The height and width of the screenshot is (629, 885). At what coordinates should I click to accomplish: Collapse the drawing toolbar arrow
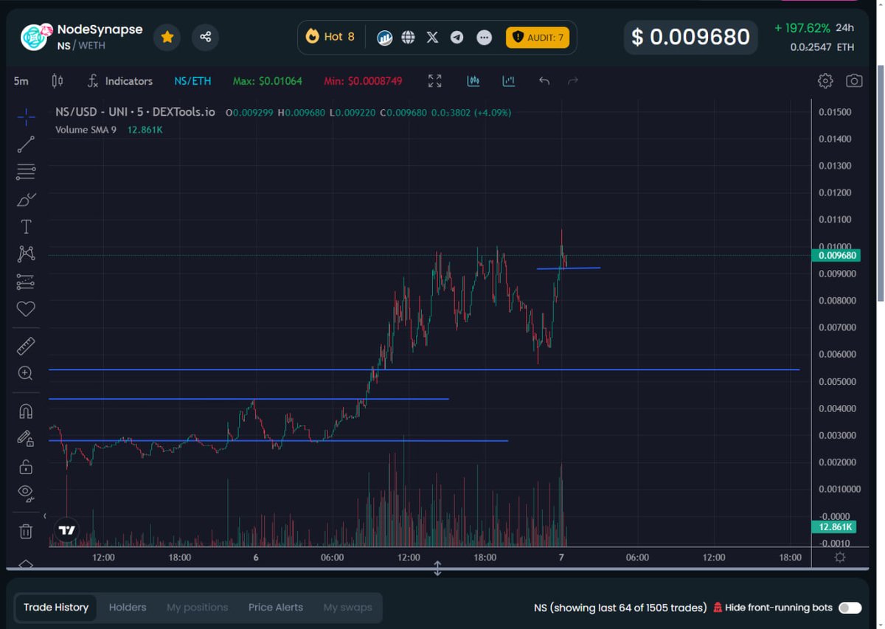click(45, 516)
